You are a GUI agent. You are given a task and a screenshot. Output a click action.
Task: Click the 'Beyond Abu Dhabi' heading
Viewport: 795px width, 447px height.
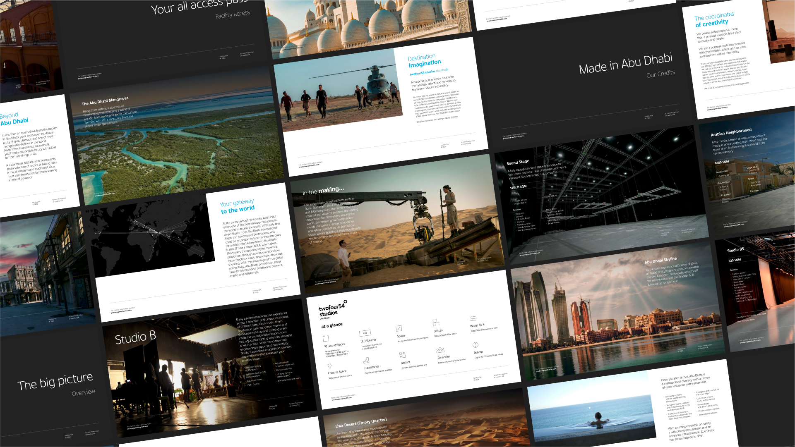tap(14, 119)
